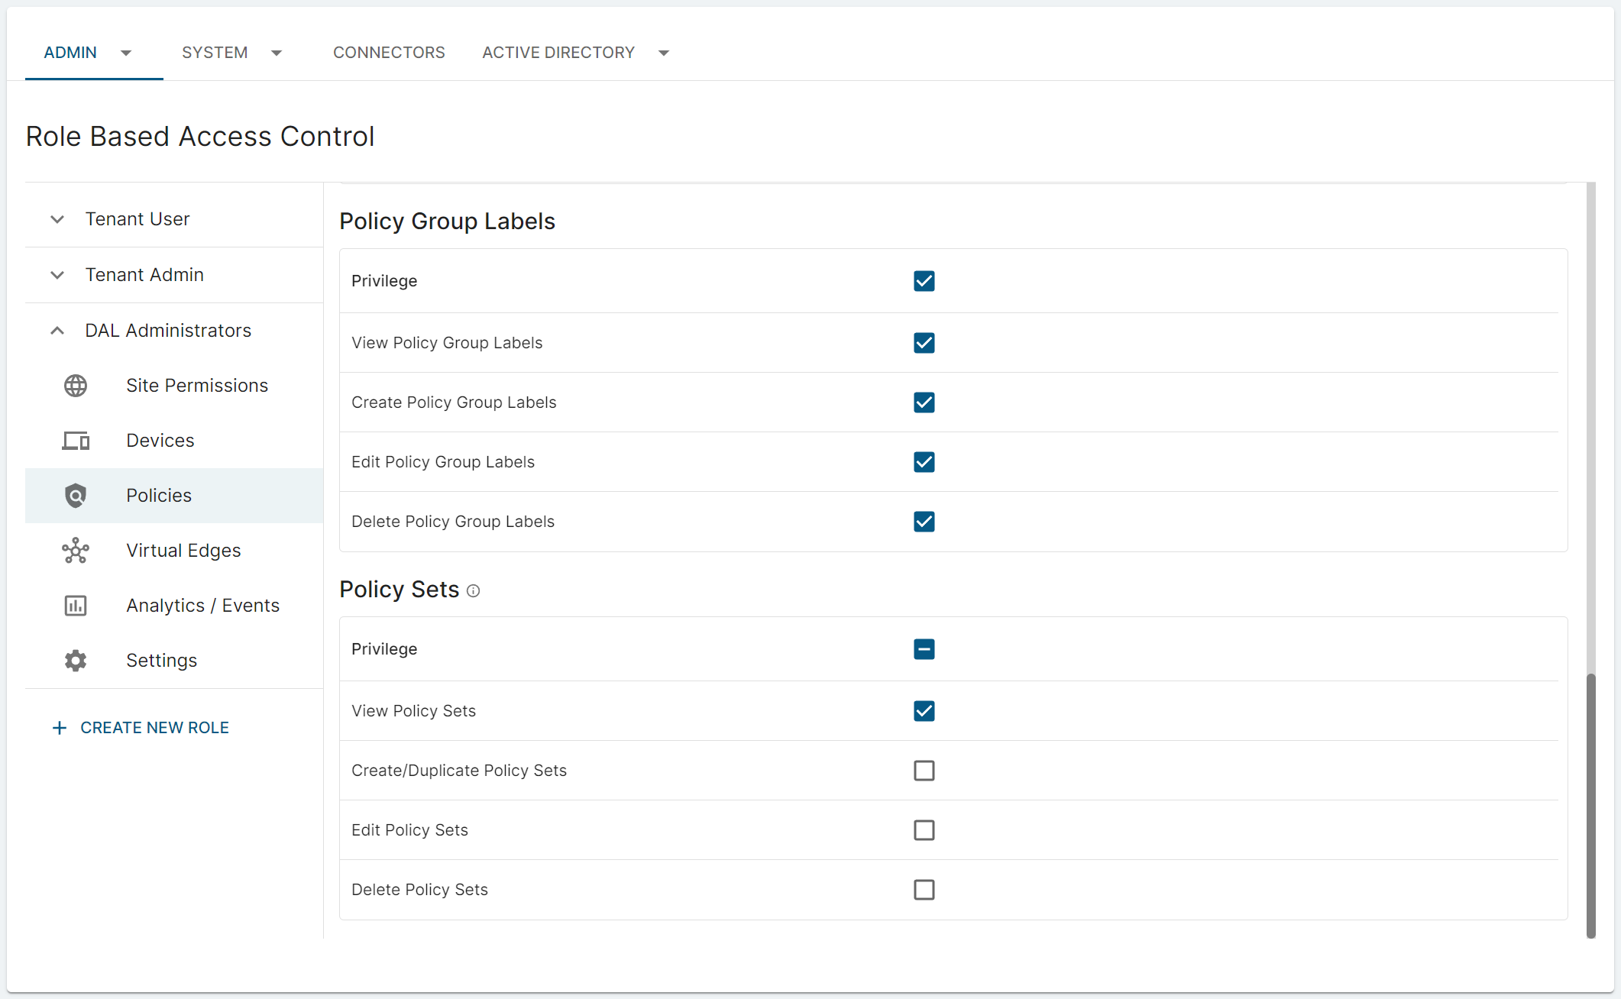Click the Settings gear icon
The width and height of the screenshot is (1621, 999).
(x=76, y=661)
